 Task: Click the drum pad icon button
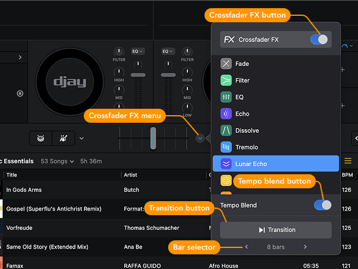click(40, 138)
